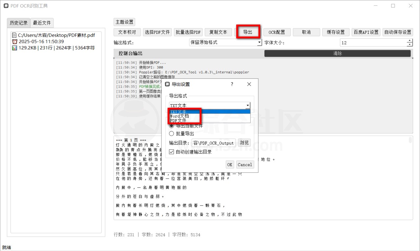Select history entry PDF素材.pdf file path
420x251 pixels.
click(x=56, y=35)
